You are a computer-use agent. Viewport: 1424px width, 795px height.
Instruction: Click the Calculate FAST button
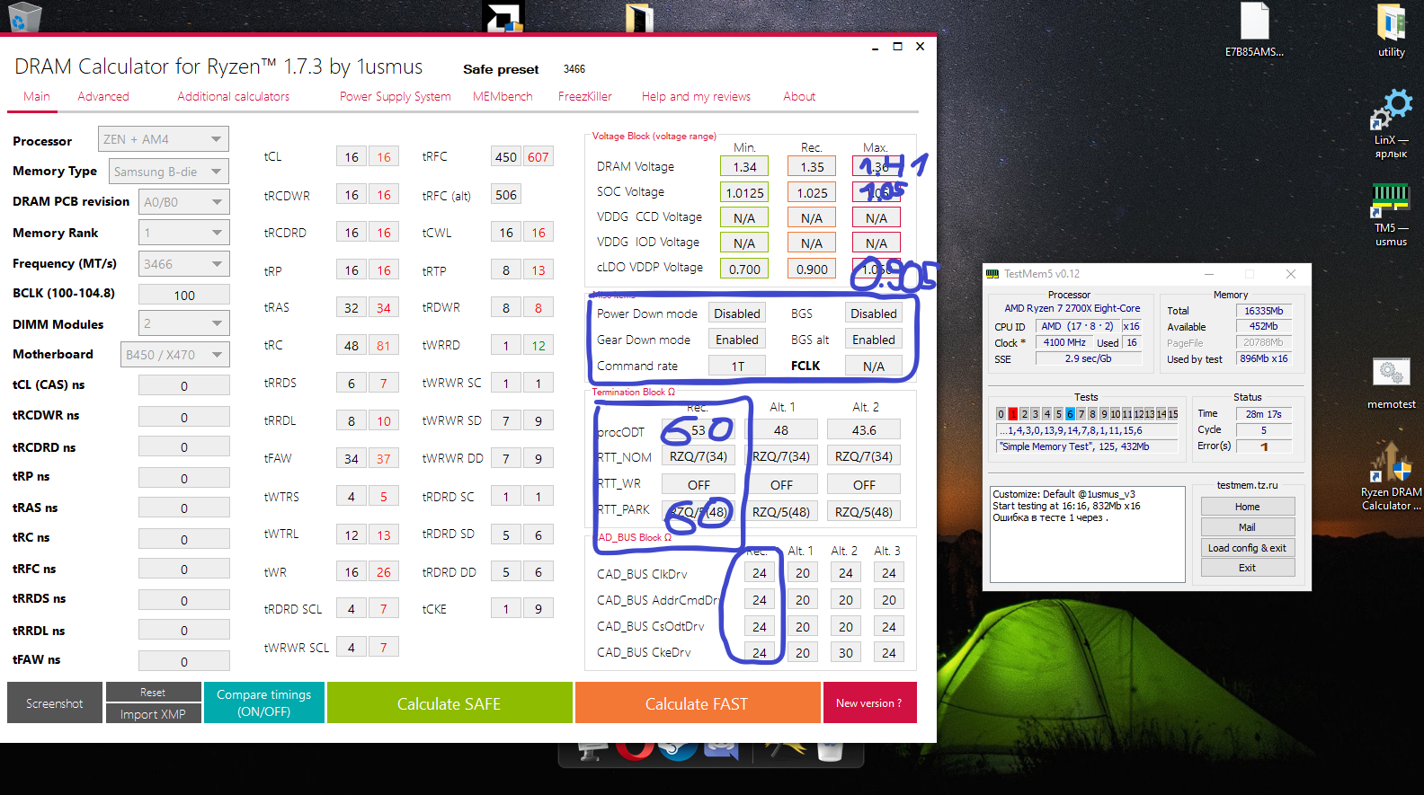[x=697, y=703]
